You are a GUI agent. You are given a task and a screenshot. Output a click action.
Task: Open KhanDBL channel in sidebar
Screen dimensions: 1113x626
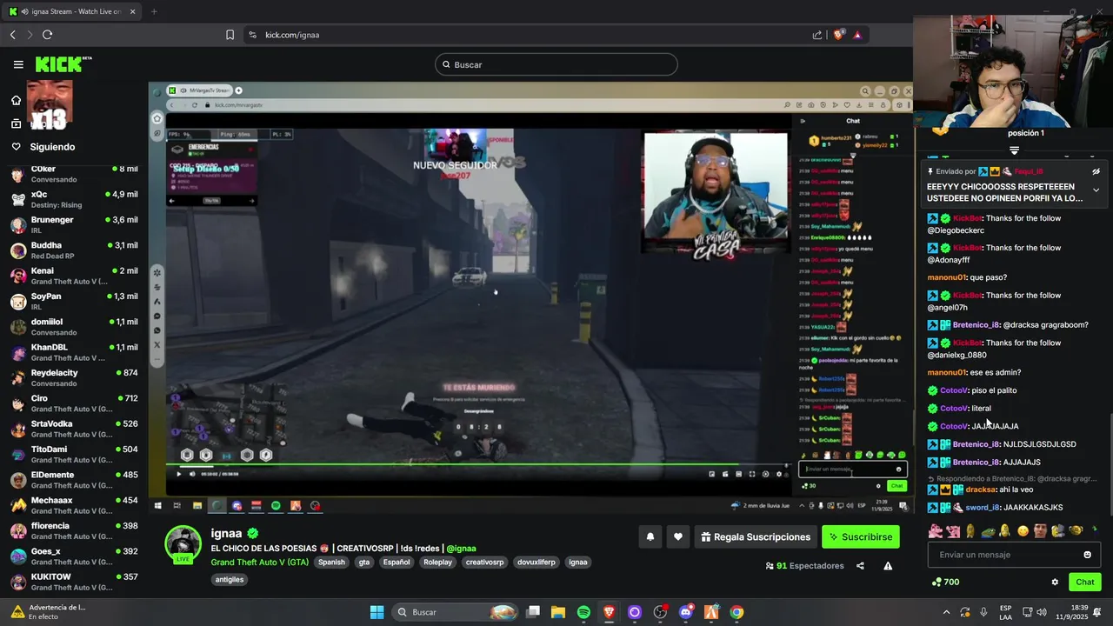tap(73, 352)
